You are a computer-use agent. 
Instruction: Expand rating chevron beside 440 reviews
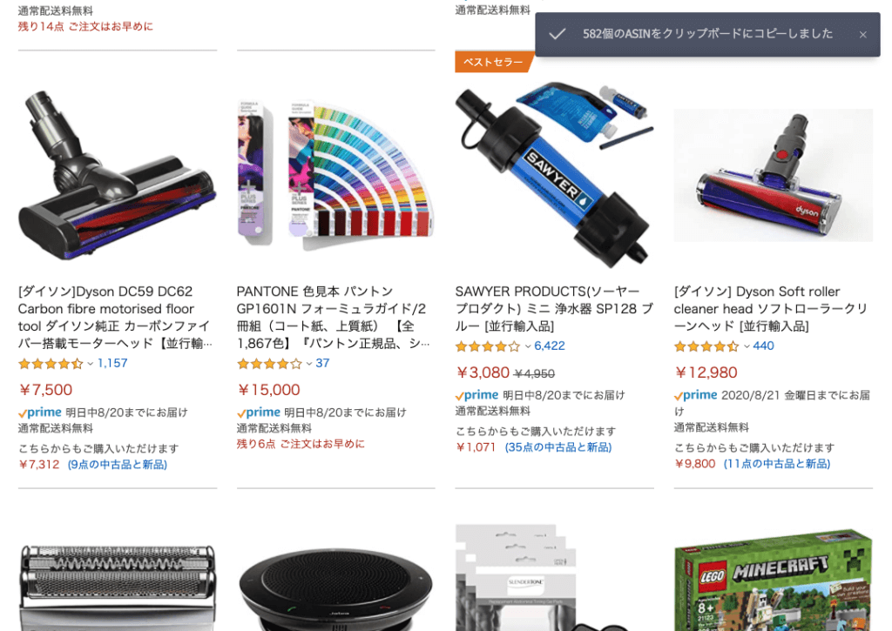tap(747, 346)
